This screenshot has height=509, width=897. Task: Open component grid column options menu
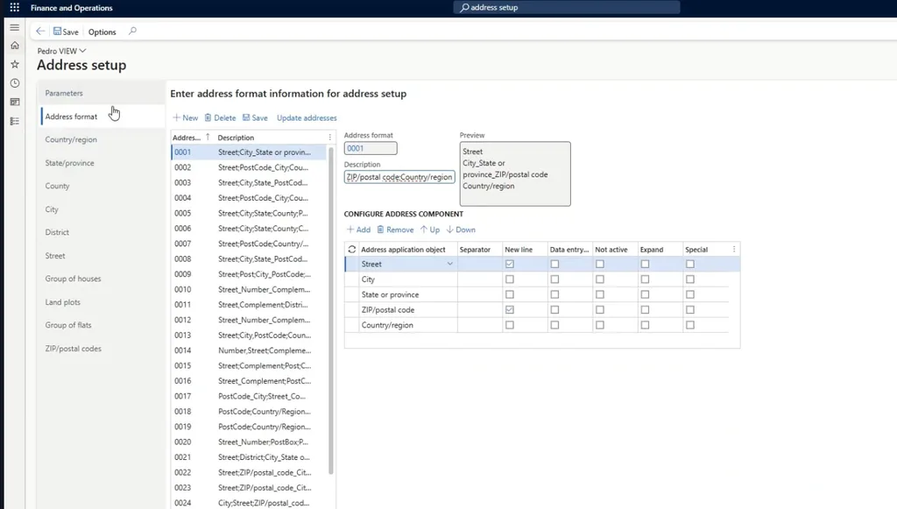pos(734,250)
